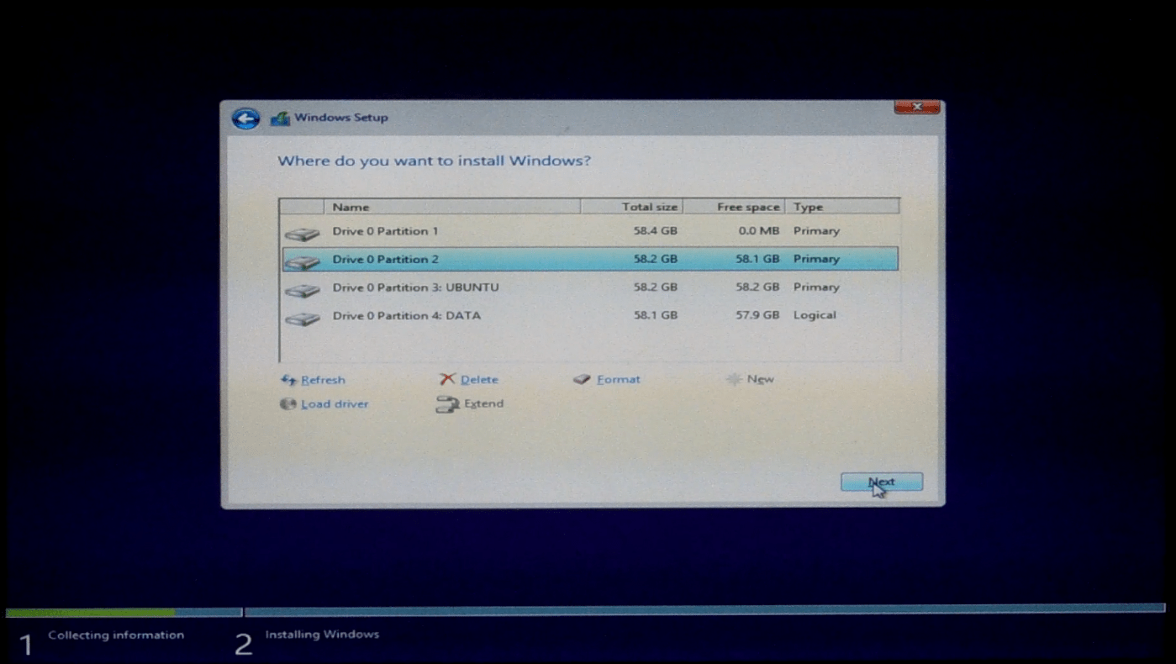Click the Collecting information progress bar
This screenshot has height=664, width=1176.
pos(124,613)
